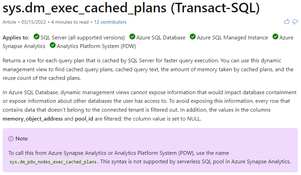Viewport: 301px width, 175px height.
Task: Click the checkmark before Analytics Platform System
Action: point(53,46)
